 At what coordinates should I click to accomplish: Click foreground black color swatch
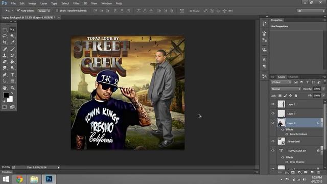[x=6, y=95]
